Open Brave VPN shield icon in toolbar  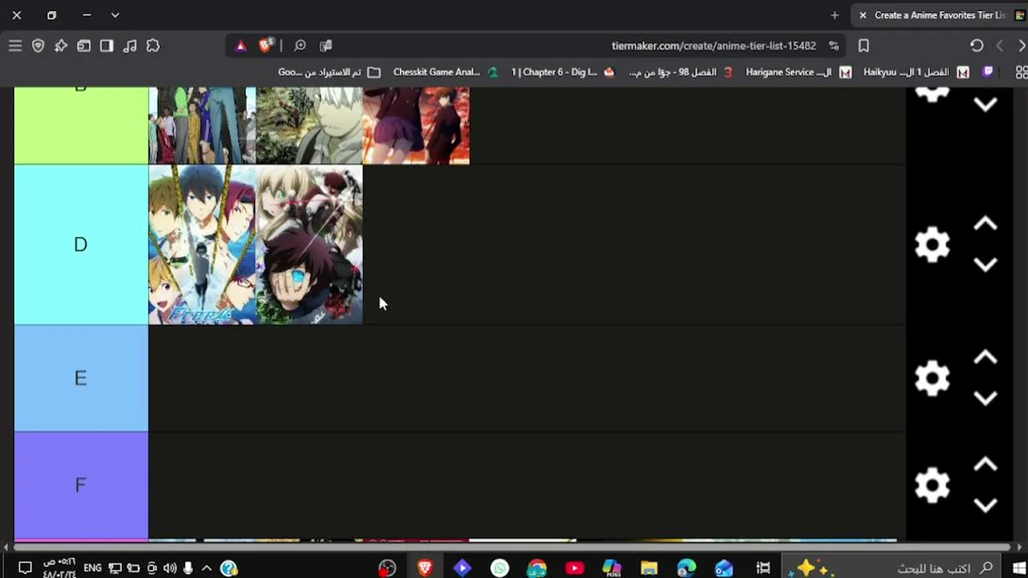point(38,46)
